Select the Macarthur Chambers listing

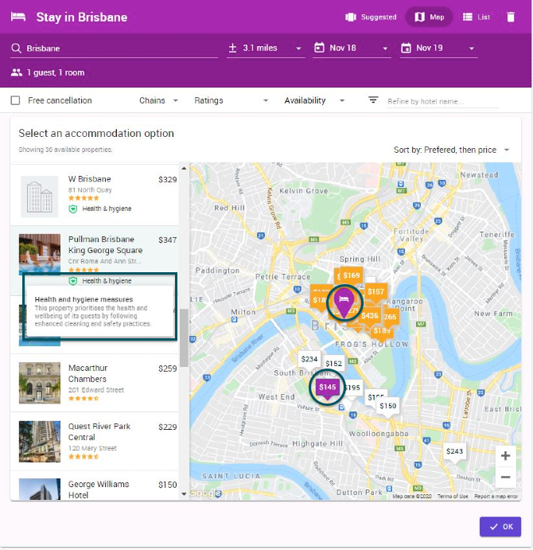tap(95, 383)
